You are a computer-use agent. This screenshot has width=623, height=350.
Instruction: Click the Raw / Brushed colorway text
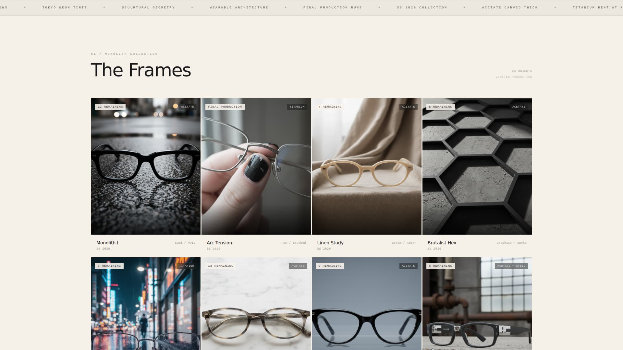(x=294, y=243)
